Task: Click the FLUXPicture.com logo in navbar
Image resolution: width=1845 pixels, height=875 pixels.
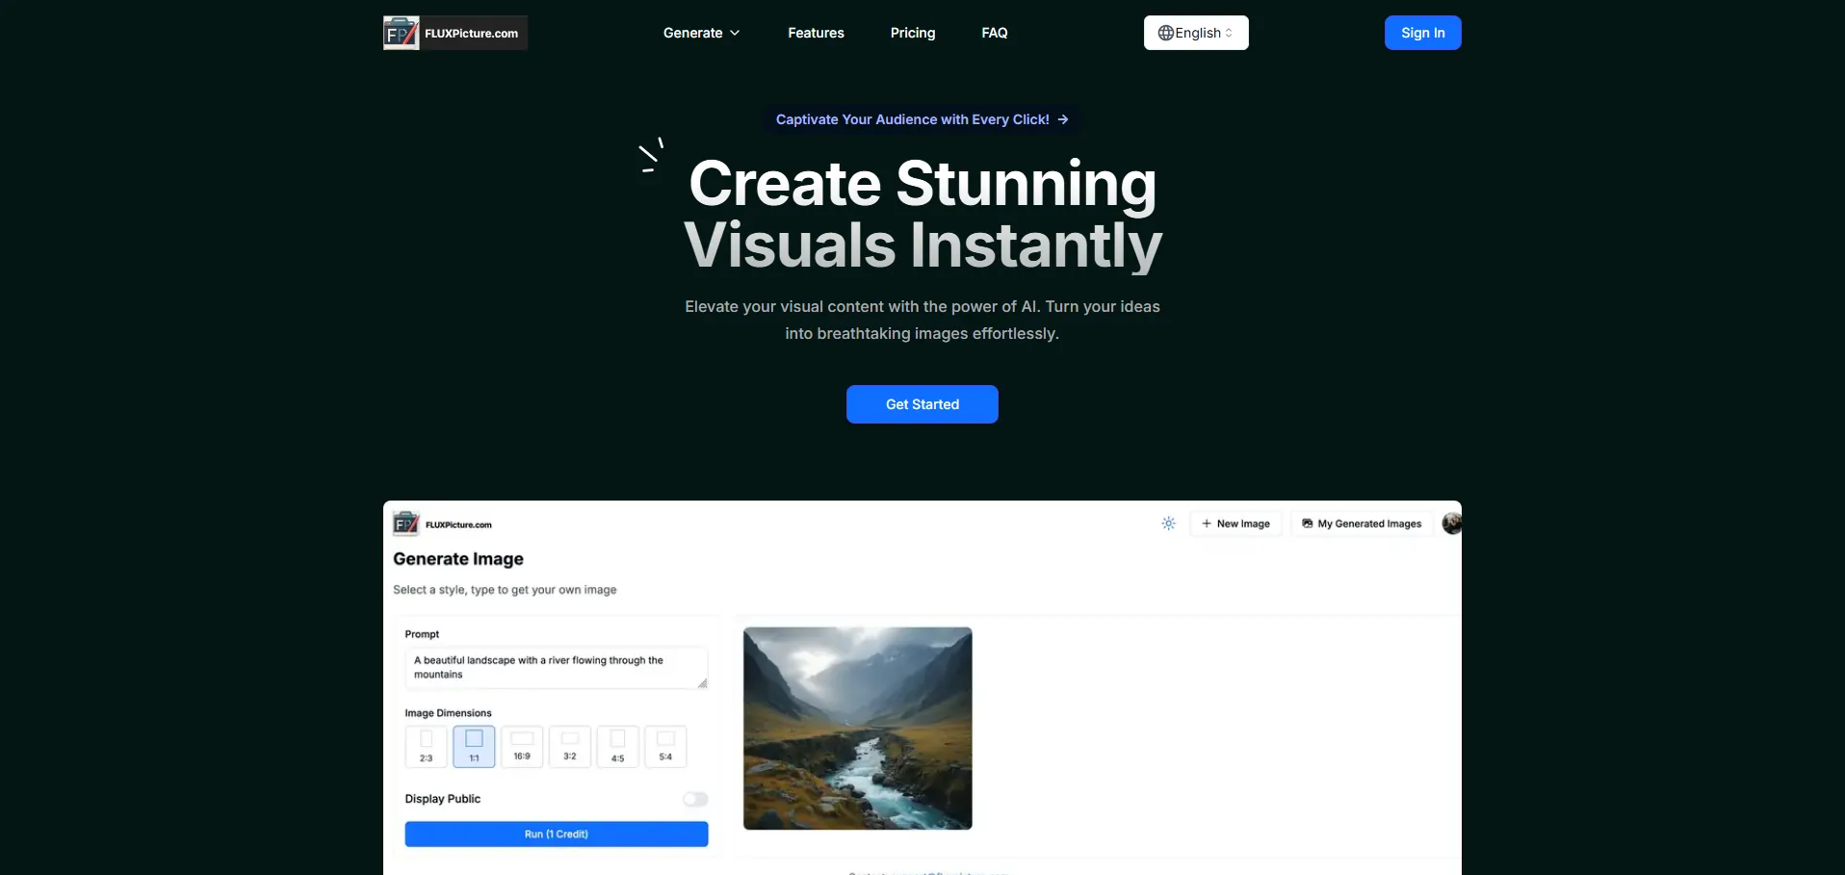Action: coord(455,33)
